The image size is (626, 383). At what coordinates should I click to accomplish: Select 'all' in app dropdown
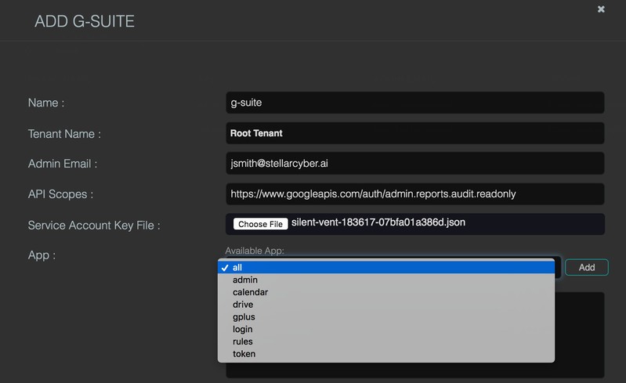click(x=386, y=267)
